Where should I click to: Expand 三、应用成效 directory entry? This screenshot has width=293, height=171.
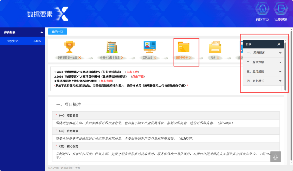pyautogui.click(x=263, y=72)
